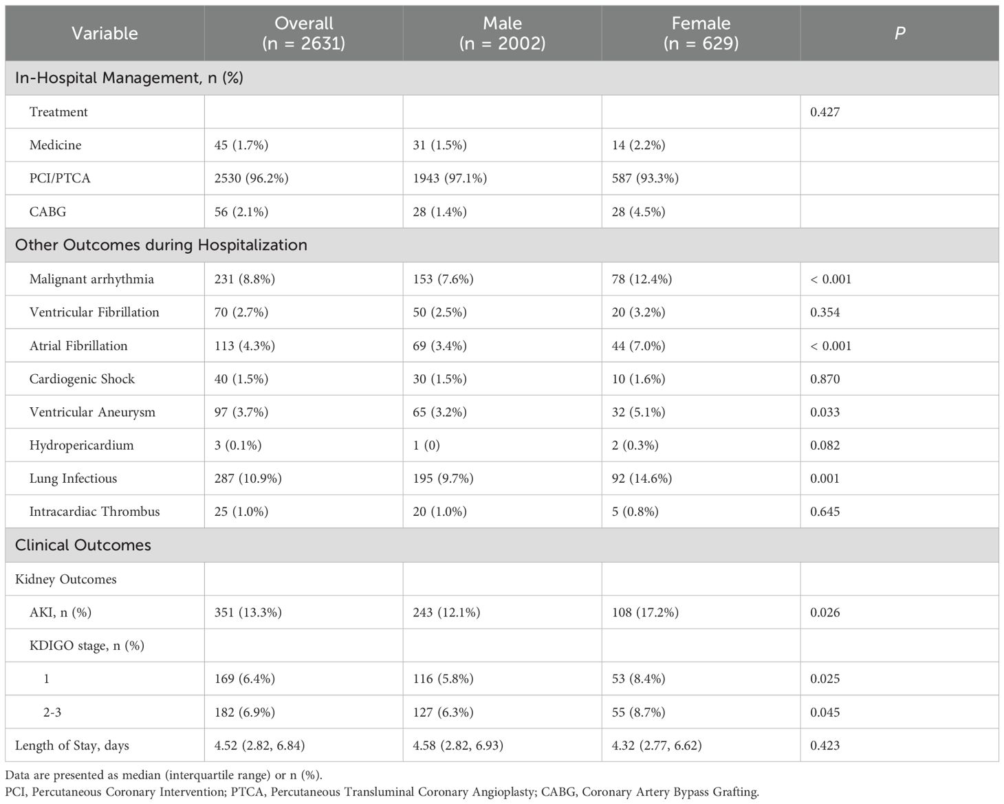Click the Variable column header
The height and width of the screenshot is (804, 1004).
105,33
